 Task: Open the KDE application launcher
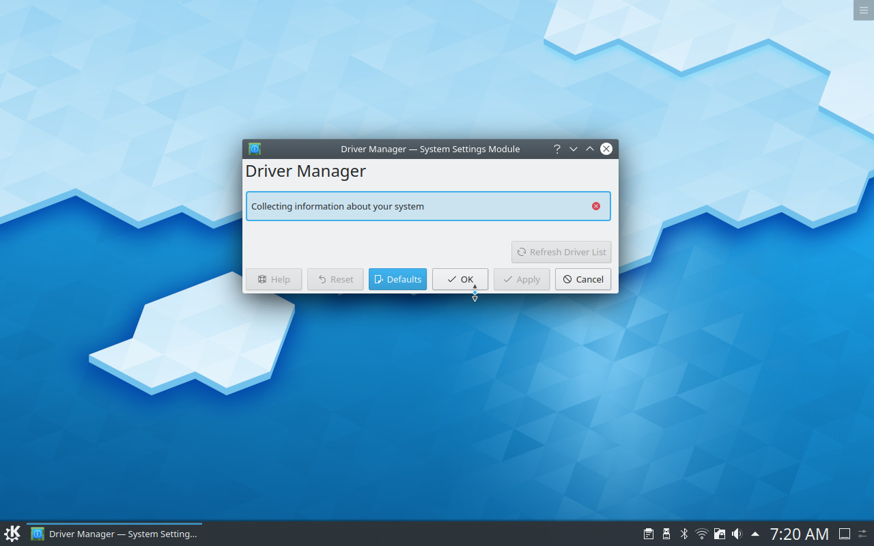tap(12, 534)
